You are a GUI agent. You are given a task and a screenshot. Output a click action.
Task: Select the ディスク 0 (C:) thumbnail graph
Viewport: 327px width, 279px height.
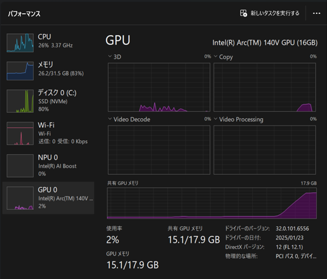[20, 101]
